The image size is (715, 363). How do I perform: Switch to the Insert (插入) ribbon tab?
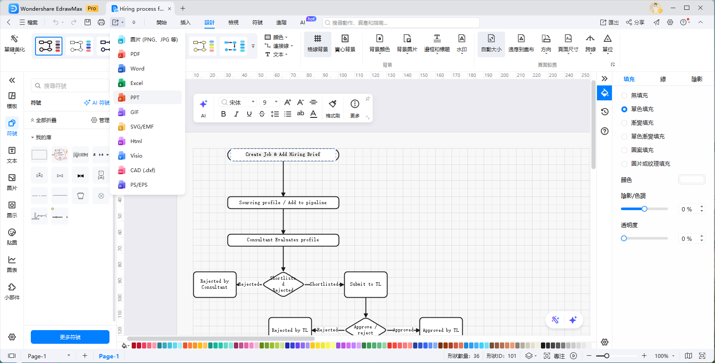(x=185, y=23)
